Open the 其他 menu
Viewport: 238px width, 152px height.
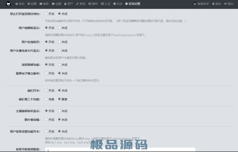point(81,4)
